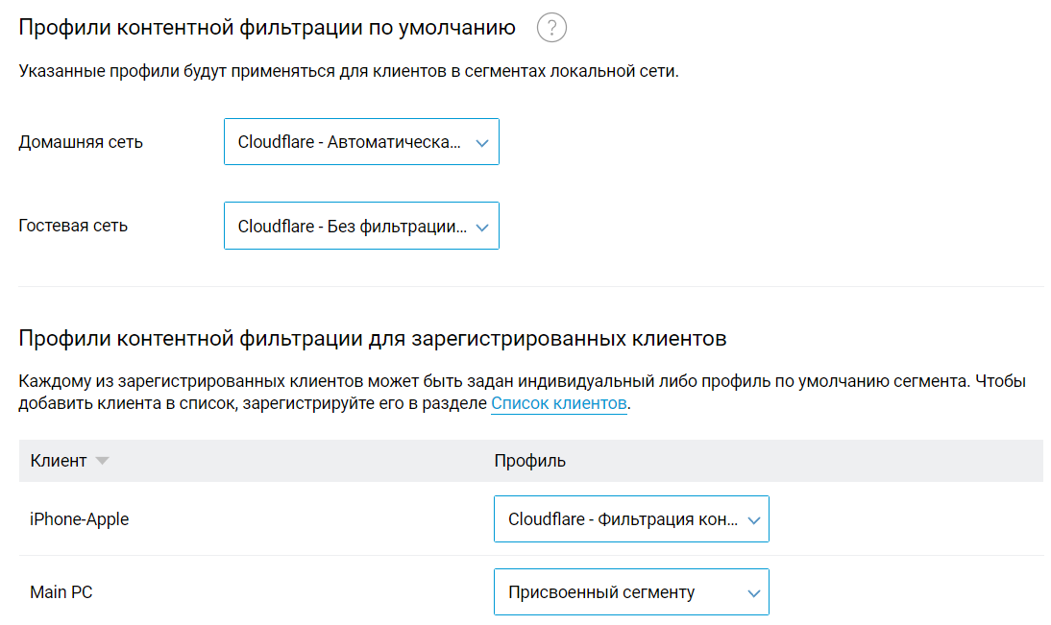Viewport: 1051px width, 625px height.
Task: Click the chevron arrow in iPhone-Apple row
Action: (753, 520)
